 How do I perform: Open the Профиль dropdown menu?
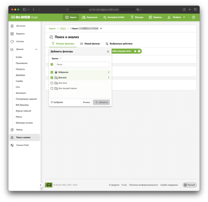pyautogui.click(x=176, y=17)
